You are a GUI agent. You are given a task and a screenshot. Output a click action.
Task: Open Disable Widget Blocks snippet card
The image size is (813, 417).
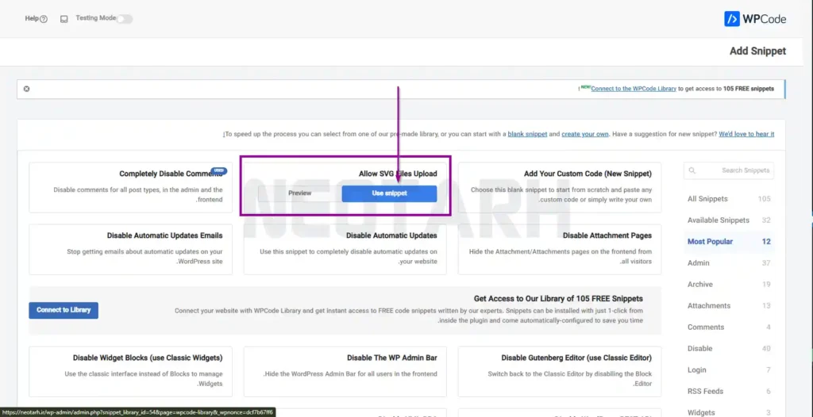[131, 371]
